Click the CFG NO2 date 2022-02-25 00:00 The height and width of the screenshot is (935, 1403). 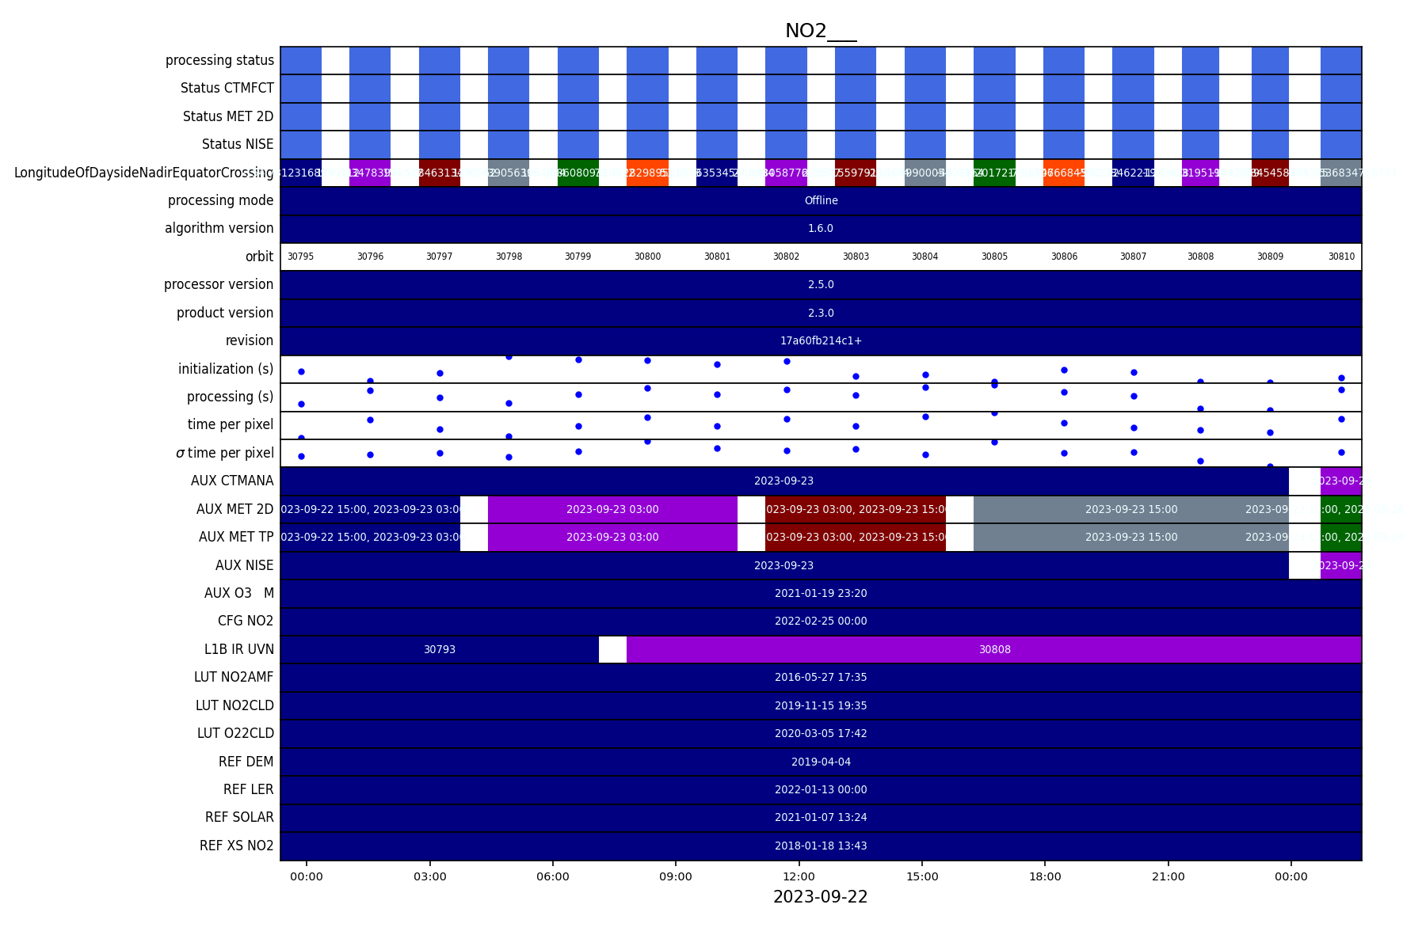pos(820,621)
